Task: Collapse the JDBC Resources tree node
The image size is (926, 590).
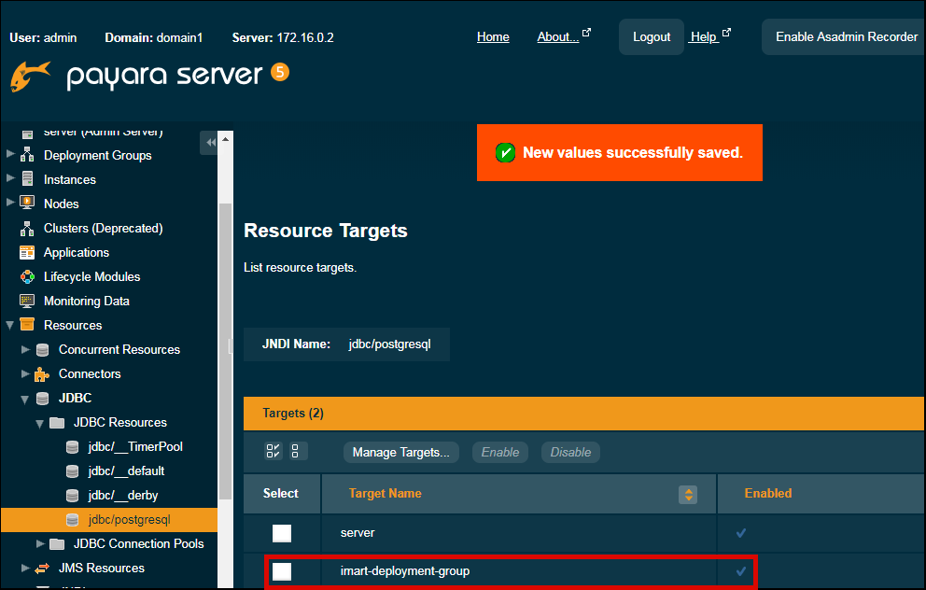Action: click(40, 422)
